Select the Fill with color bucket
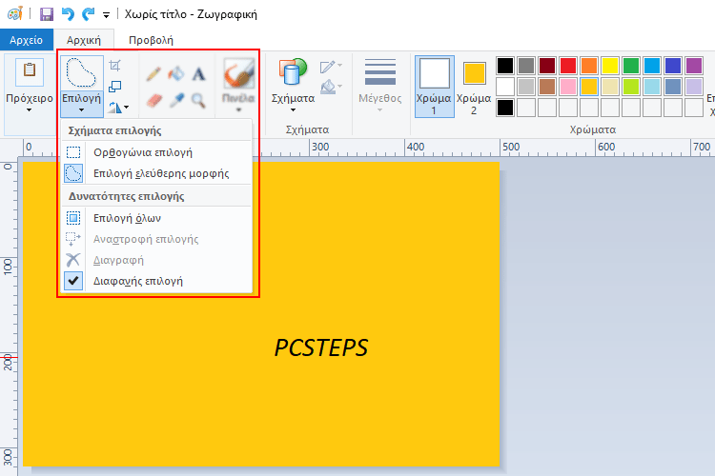This screenshot has height=476, width=715. tap(176, 73)
